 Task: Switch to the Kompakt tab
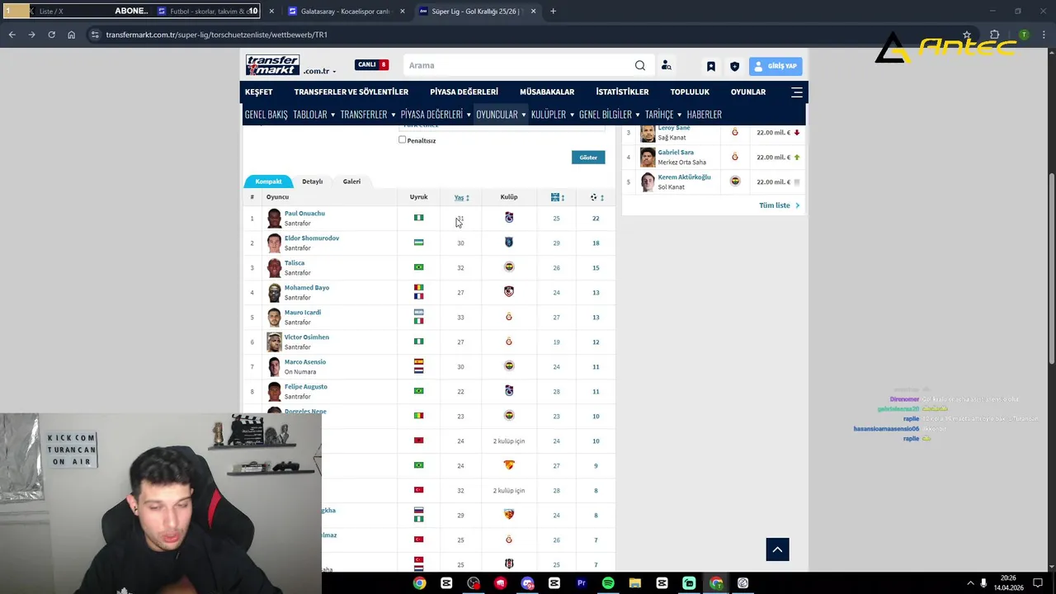point(268,181)
